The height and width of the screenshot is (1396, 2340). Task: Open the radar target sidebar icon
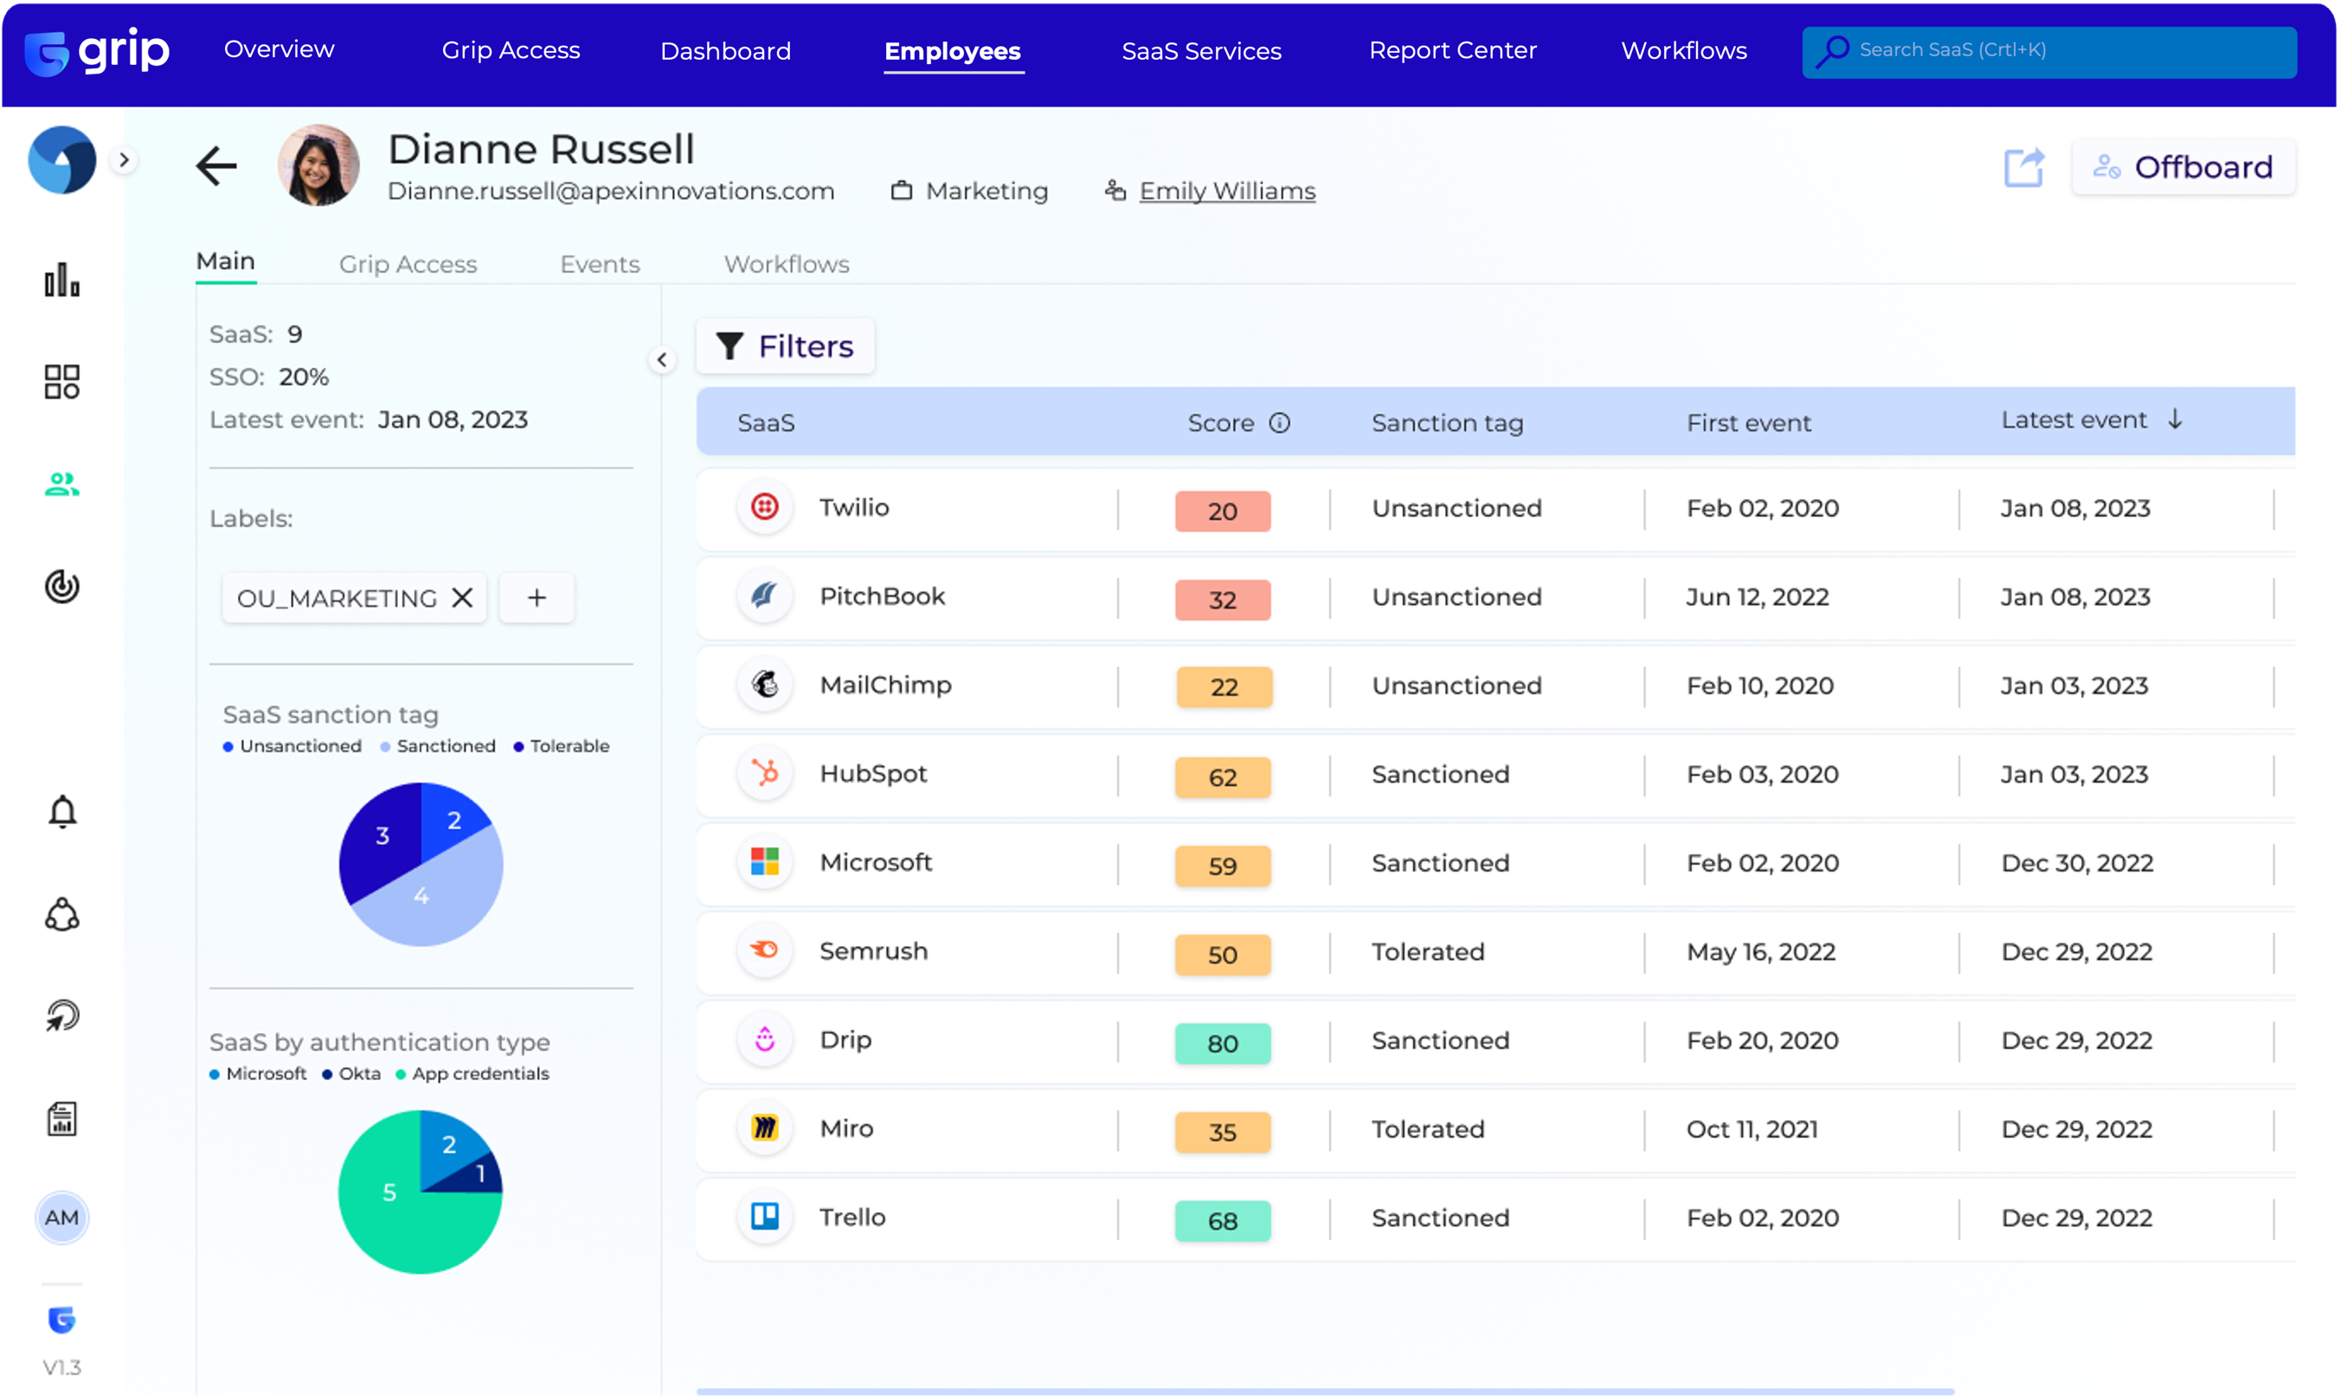click(x=62, y=586)
